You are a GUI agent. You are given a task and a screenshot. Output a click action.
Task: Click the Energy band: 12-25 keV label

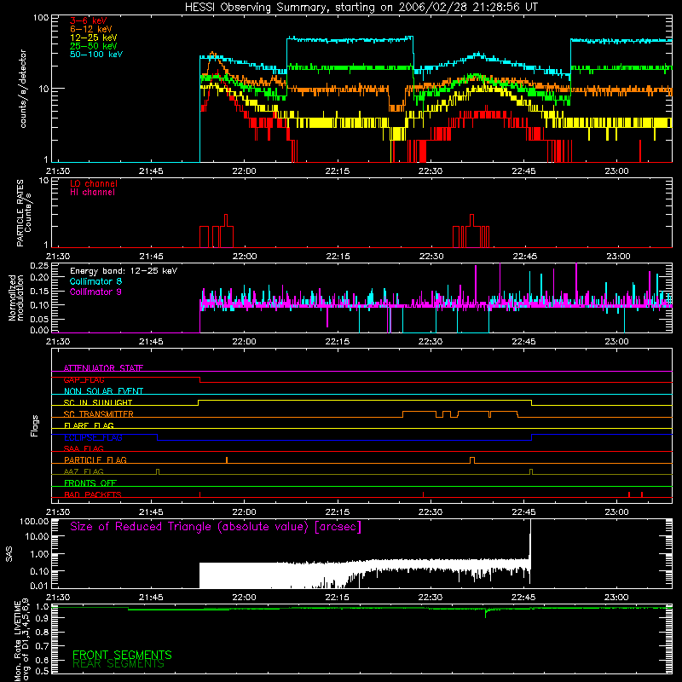(x=124, y=271)
